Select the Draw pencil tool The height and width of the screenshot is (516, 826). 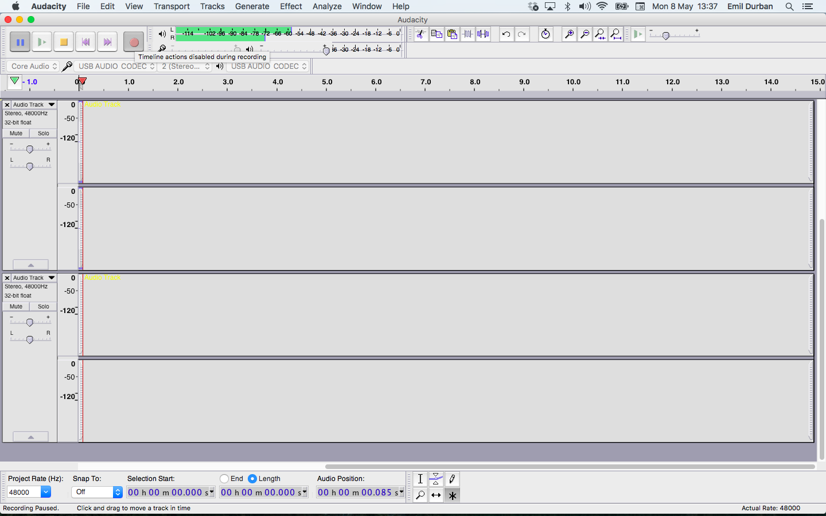[x=452, y=479]
